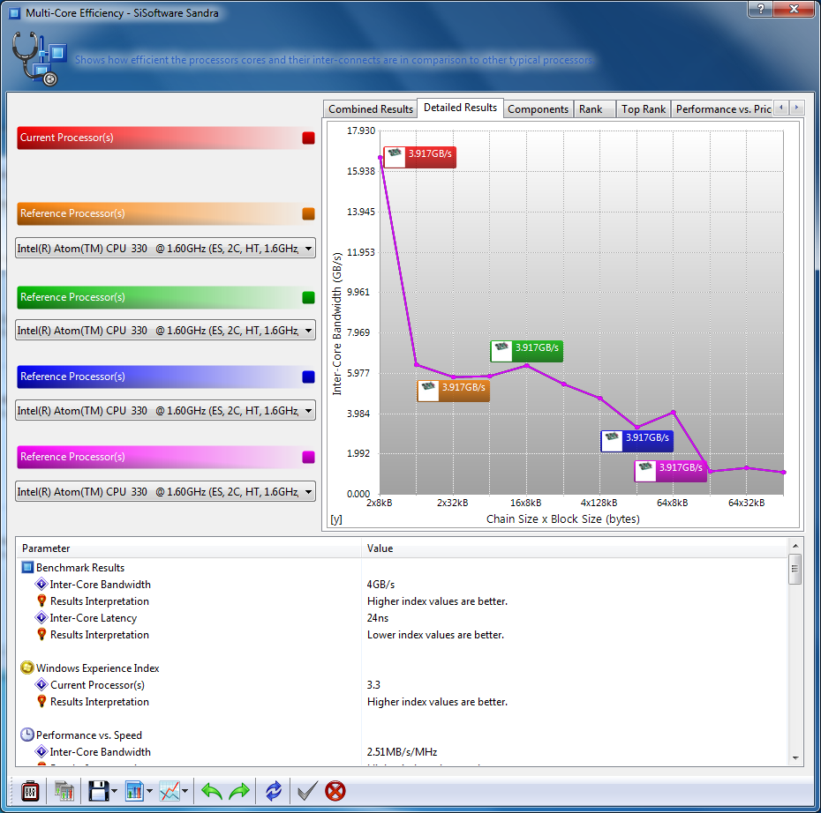The image size is (821, 813).
Task: Open the bar chart icon's dropdown arrow
Action: [x=150, y=791]
